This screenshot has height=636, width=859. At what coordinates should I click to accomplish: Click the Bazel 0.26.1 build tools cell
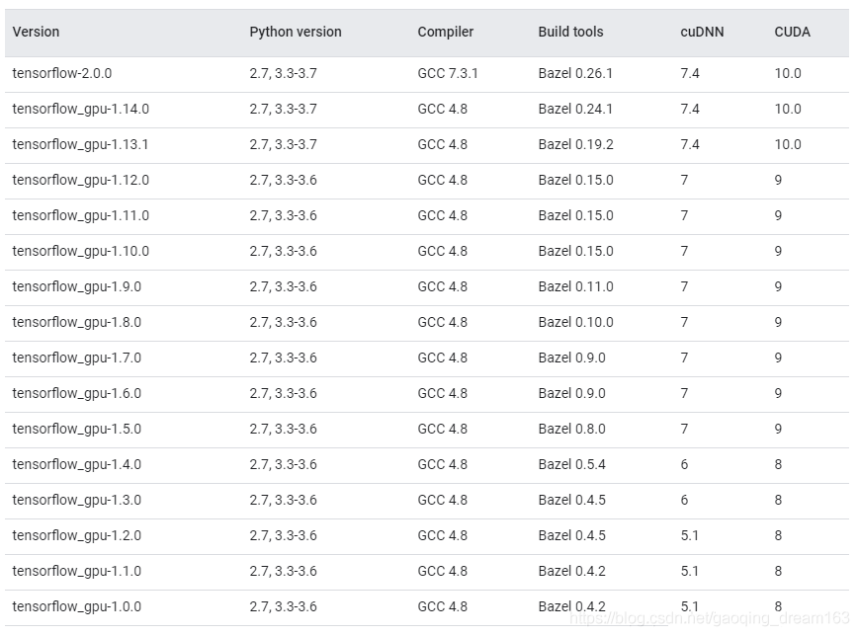[575, 73]
